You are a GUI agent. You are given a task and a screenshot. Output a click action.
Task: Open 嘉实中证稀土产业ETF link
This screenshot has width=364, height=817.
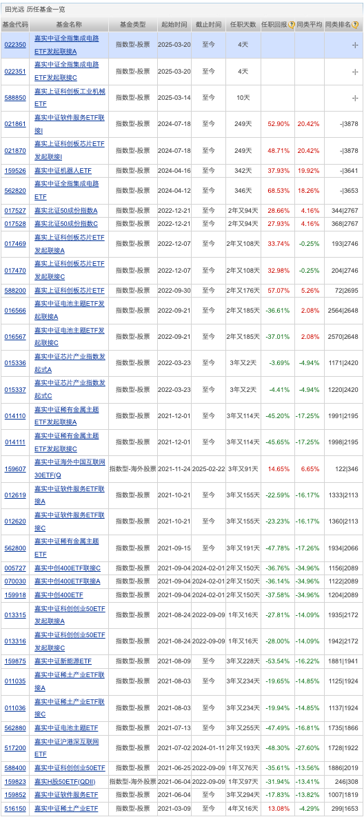[65, 807]
